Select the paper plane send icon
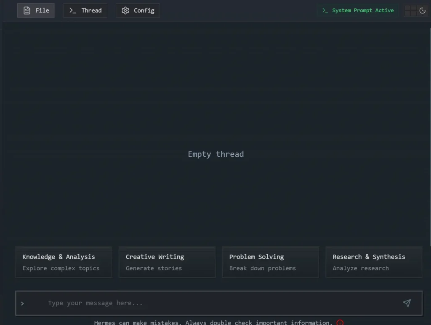Viewport: 431px width, 325px height. tap(407, 303)
